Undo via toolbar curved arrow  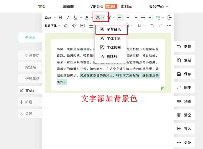coord(152,26)
